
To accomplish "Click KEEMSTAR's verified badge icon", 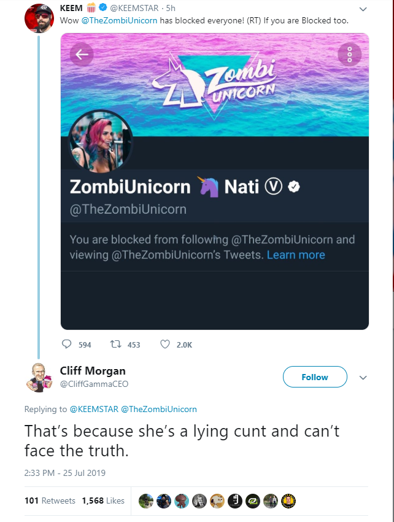I will (103, 7).
